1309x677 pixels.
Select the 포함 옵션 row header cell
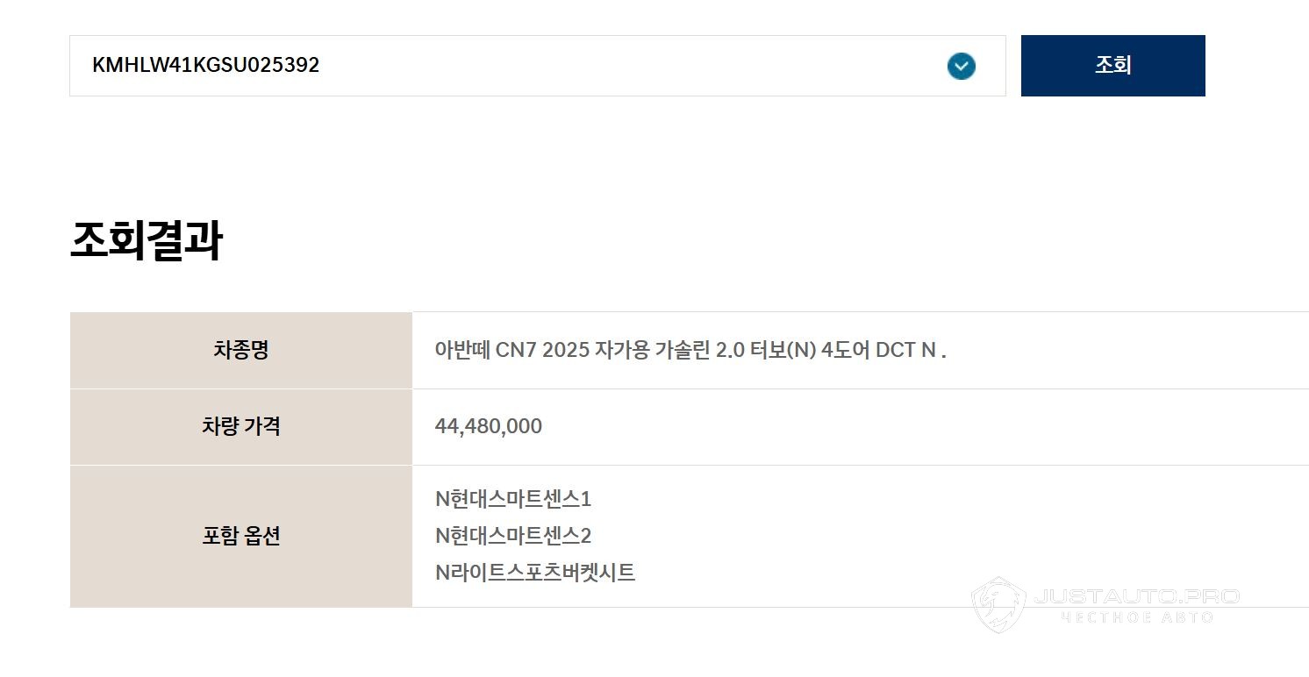[x=240, y=536]
